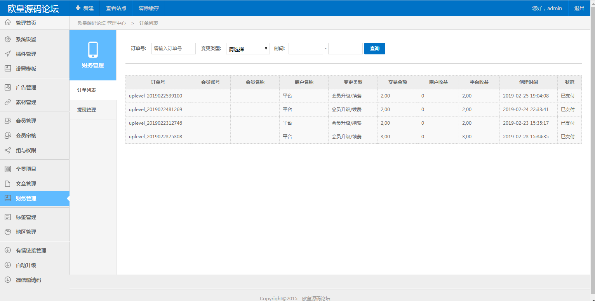Expand the 请选择 type selector
This screenshot has width=595, height=301.
[247, 49]
